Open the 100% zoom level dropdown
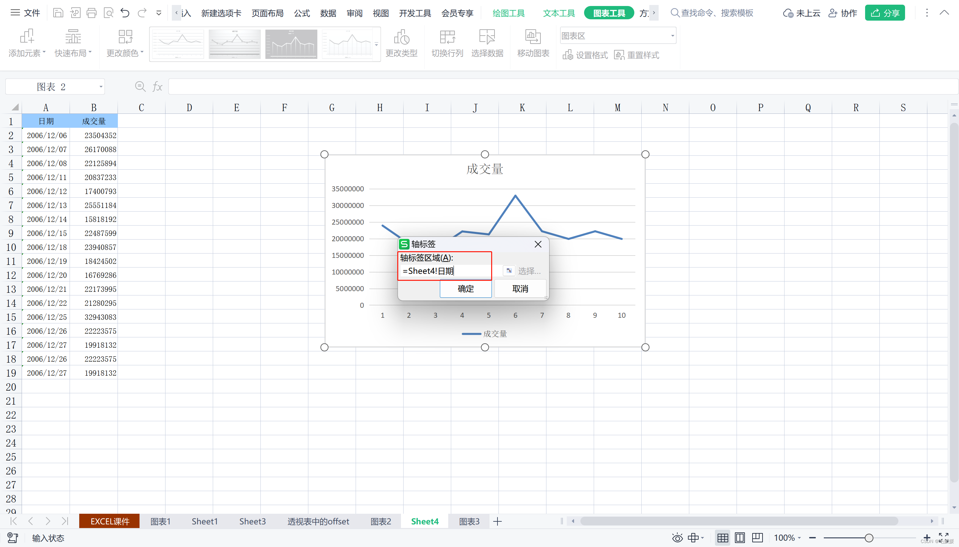 coord(787,538)
